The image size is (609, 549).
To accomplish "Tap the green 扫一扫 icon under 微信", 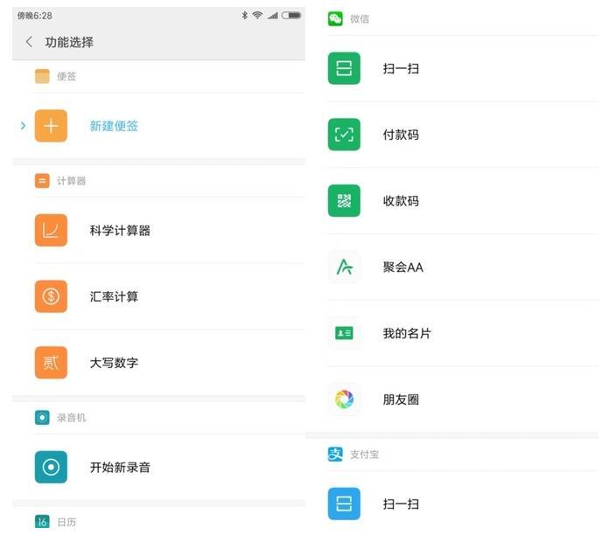I will (x=344, y=68).
